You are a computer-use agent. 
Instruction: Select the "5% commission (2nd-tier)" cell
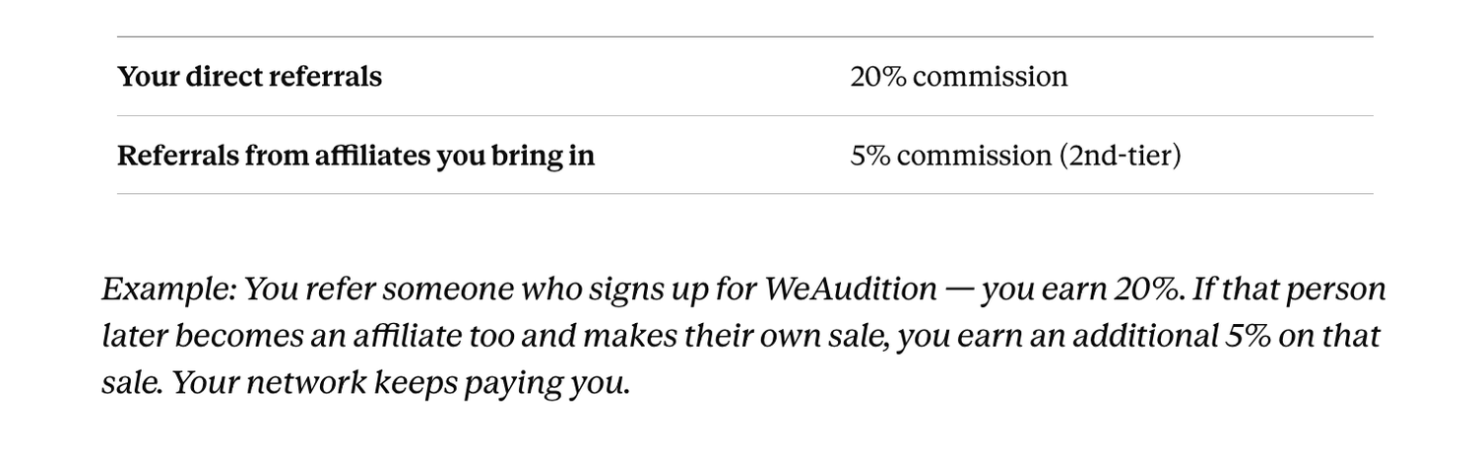pos(1015,156)
